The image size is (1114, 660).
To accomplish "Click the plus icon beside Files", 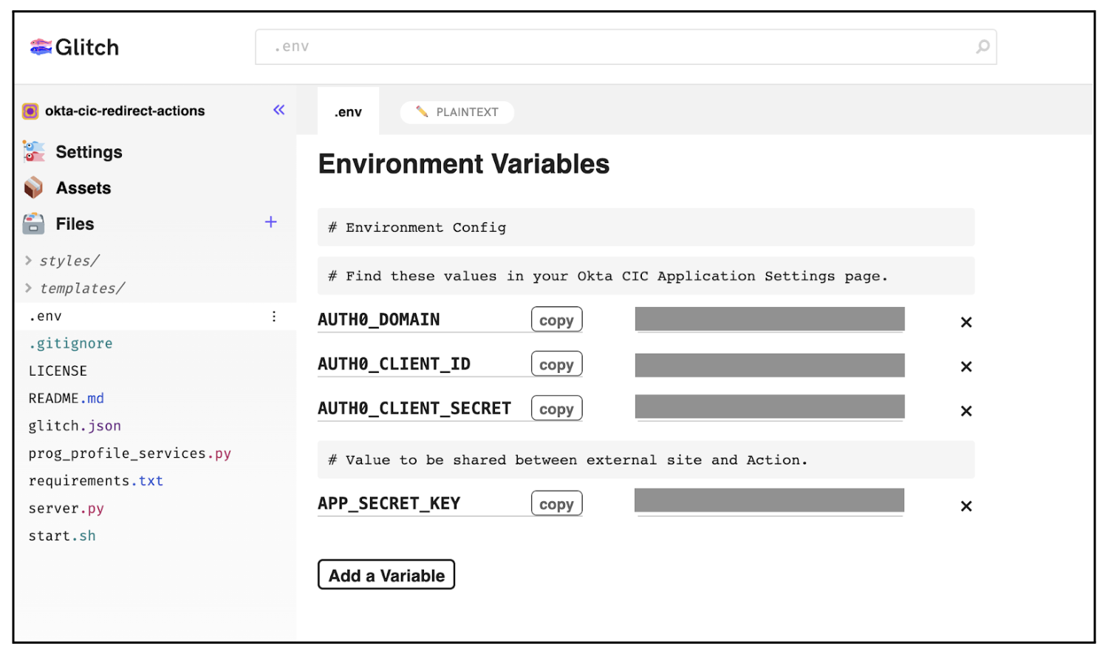I will 271,222.
